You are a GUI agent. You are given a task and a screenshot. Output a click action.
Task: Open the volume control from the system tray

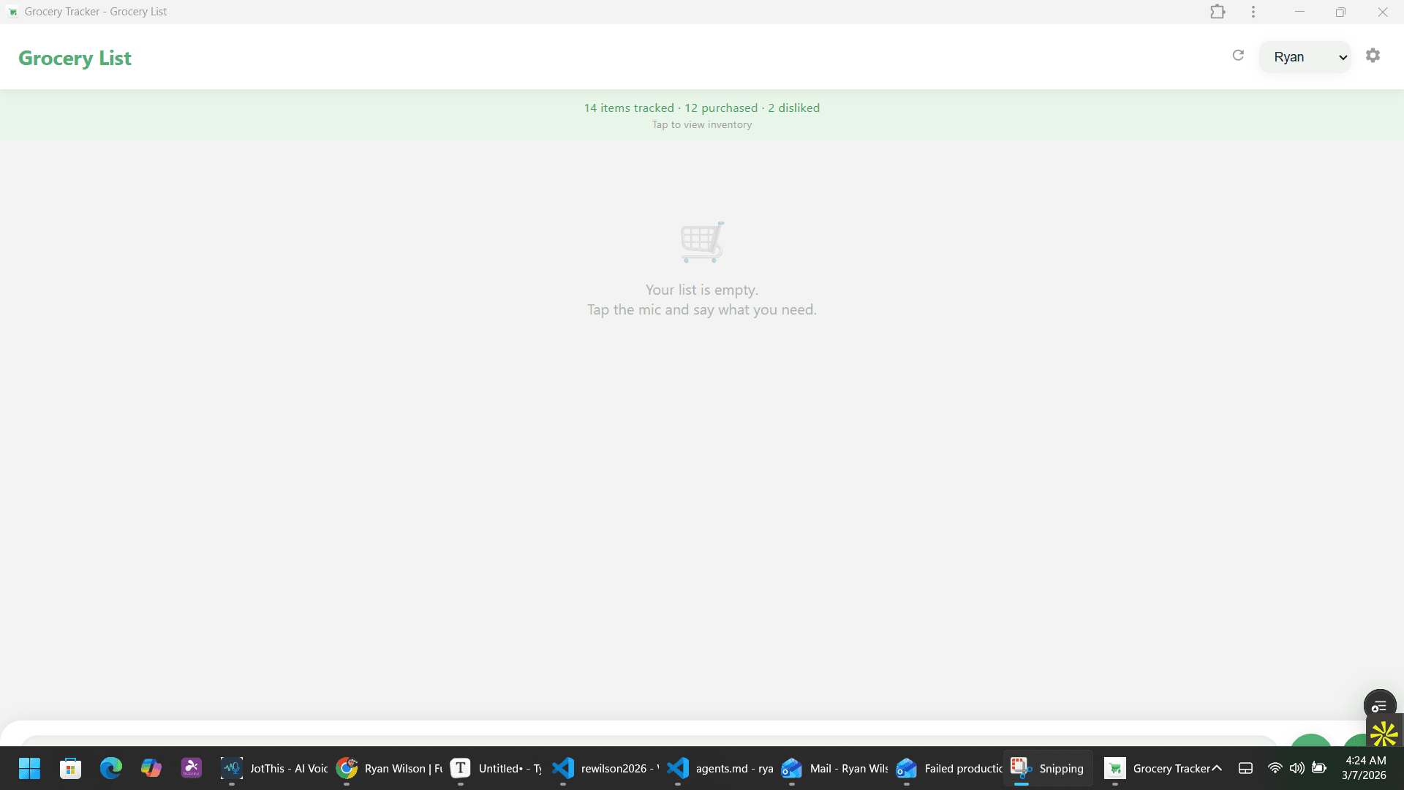pyautogui.click(x=1297, y=768)
